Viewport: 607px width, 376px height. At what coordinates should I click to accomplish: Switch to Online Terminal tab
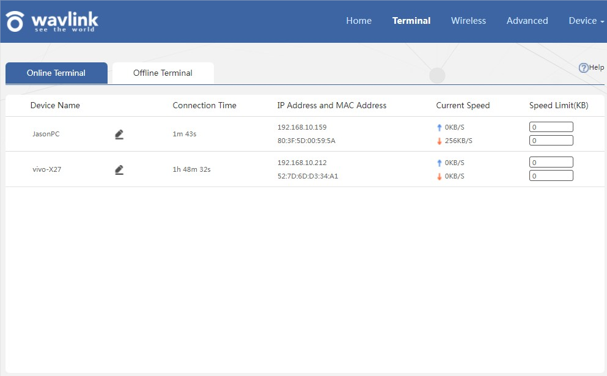coord(56,73)
